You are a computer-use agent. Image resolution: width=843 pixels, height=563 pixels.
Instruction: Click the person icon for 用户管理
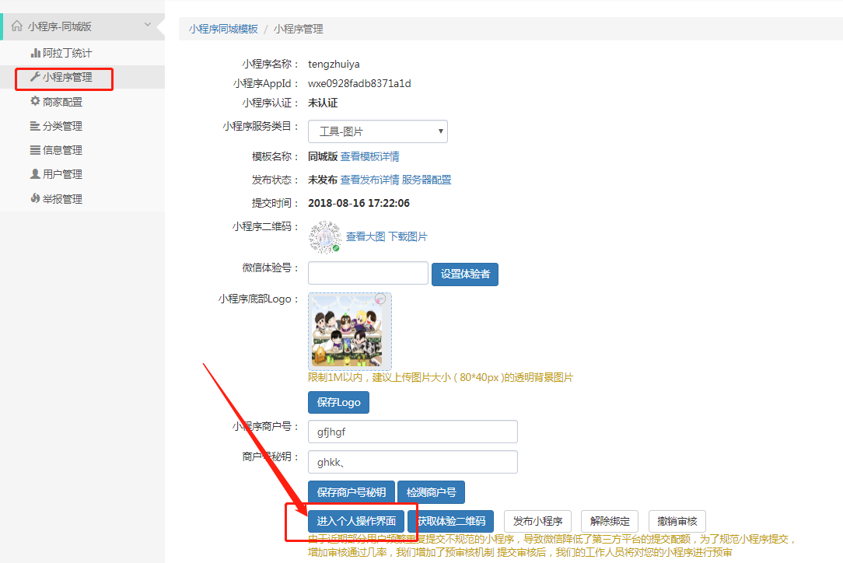[35, 174]
